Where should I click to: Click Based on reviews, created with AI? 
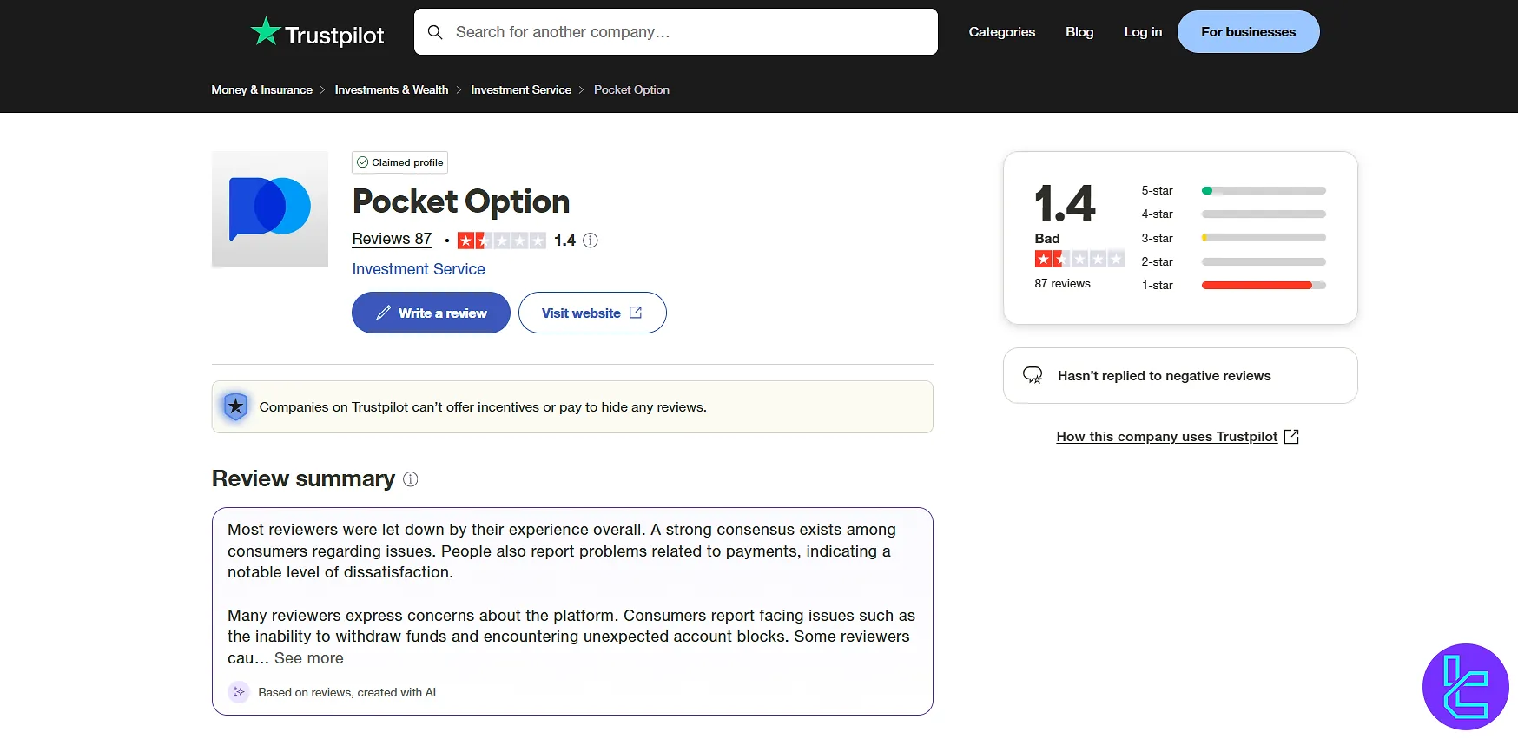click(x=347, y=692)
